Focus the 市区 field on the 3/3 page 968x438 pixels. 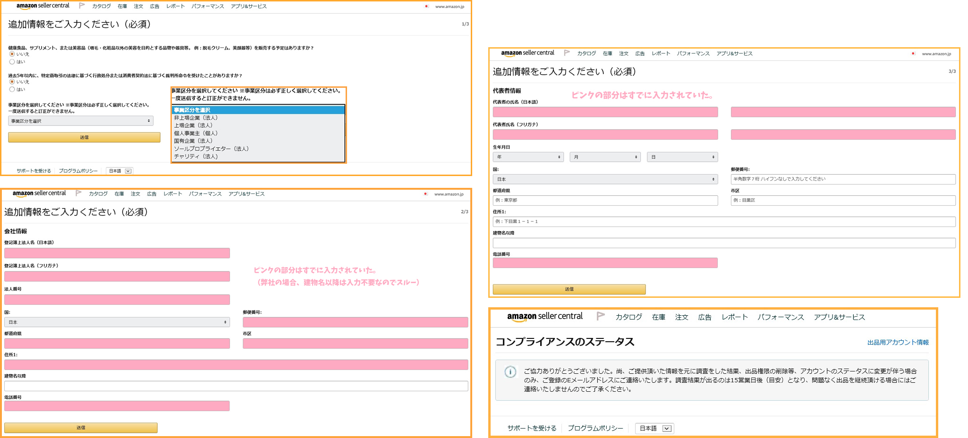point(843,201)
